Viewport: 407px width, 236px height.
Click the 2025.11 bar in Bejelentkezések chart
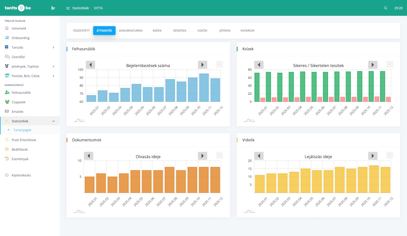(x=204, y=88)
